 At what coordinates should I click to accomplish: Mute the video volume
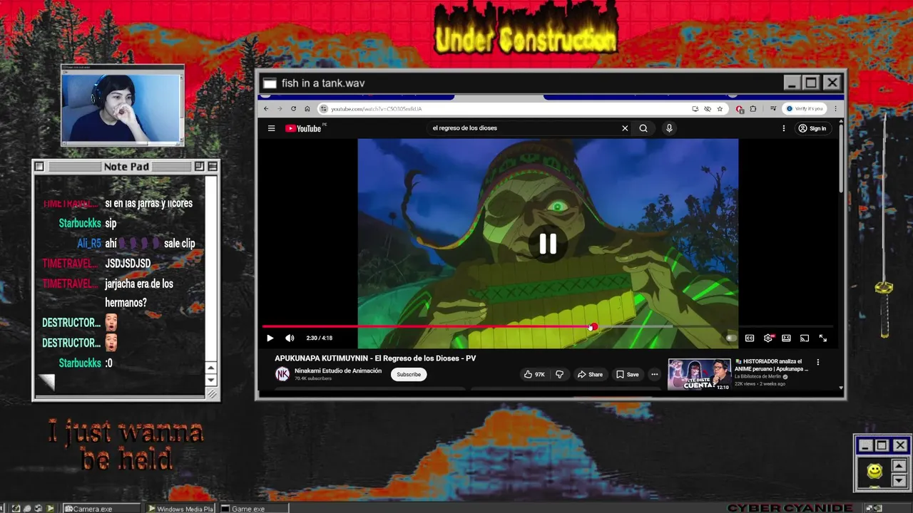pos(290,338)
